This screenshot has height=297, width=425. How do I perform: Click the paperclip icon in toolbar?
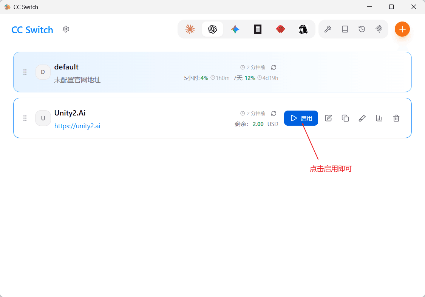379,29
